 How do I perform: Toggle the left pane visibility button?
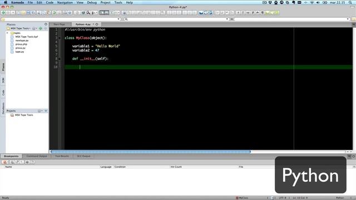[102, 13]
